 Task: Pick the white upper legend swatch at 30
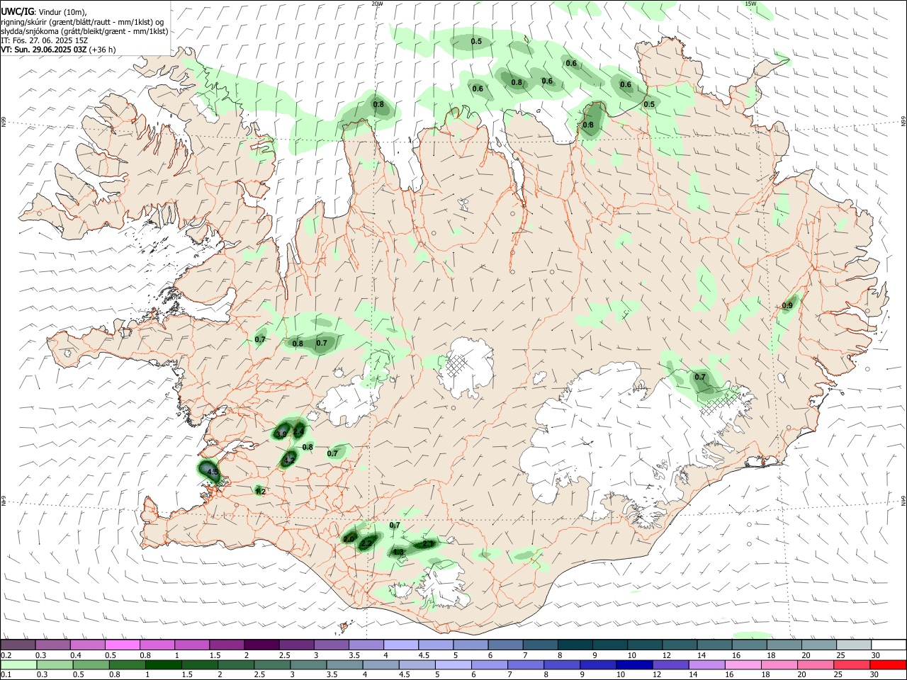[889, 645]
